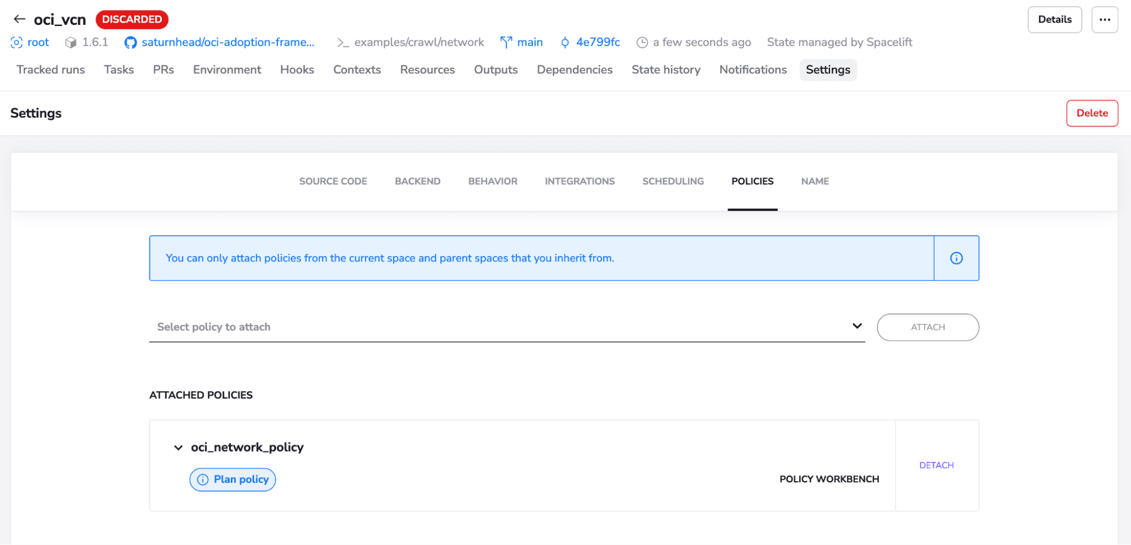Open the Dependencies tab
The width and height of the screenshot is (1131, 545).
[574, 70]
